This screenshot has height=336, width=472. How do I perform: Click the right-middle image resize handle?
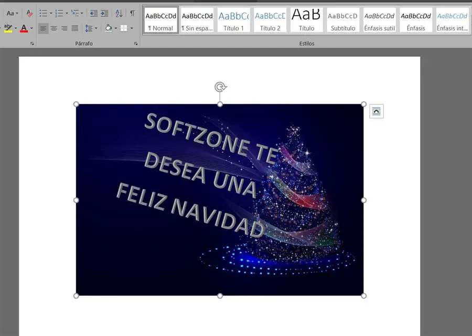[363, 200]
